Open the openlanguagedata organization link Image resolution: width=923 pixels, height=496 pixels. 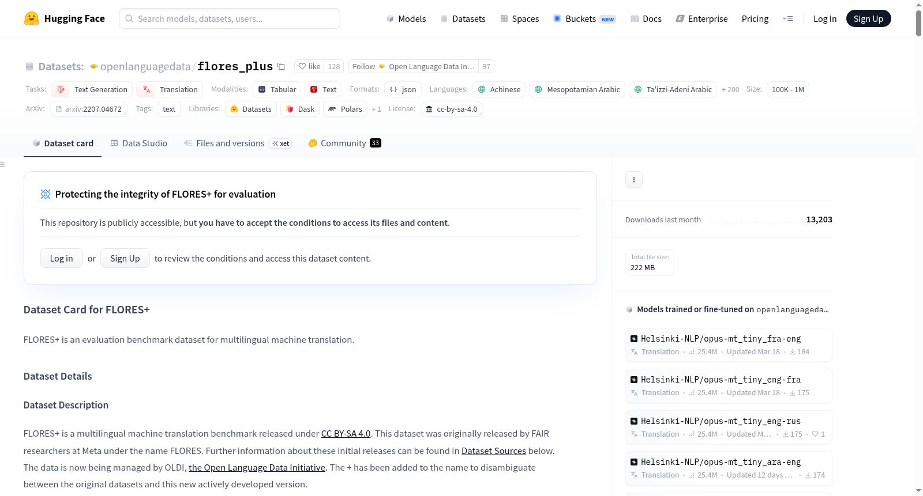tap(145, 66)
